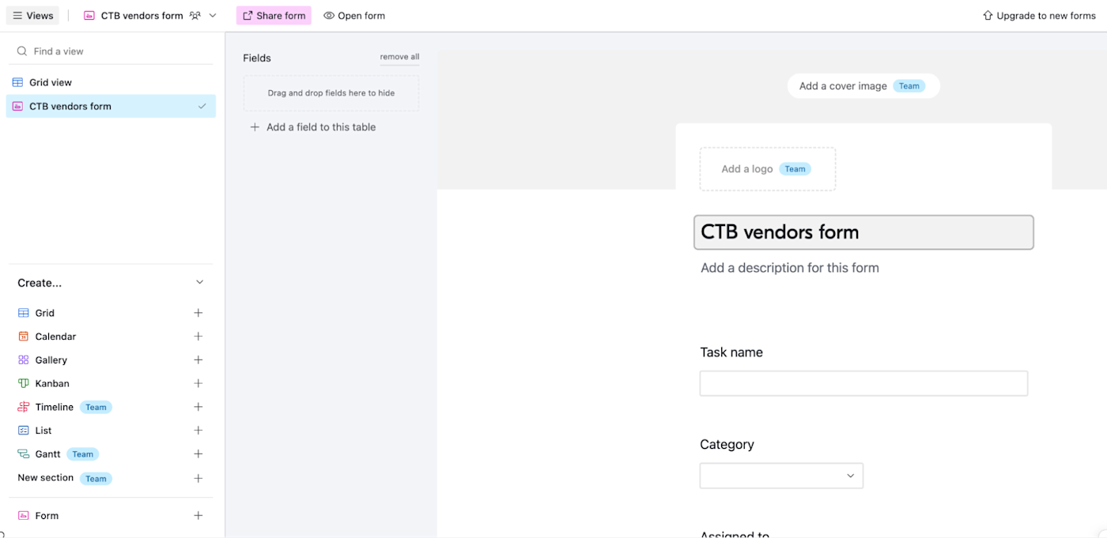Click plus to create Gantt view
This screenshot has height=538, width=1107.
198,454
